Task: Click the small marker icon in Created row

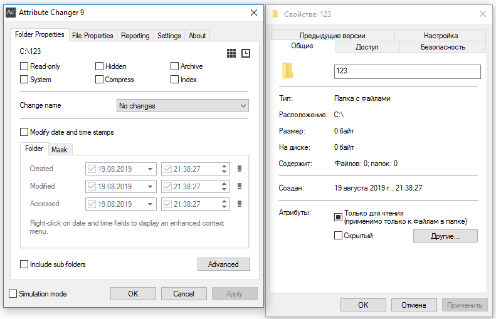Action: (x=240, y=169)
